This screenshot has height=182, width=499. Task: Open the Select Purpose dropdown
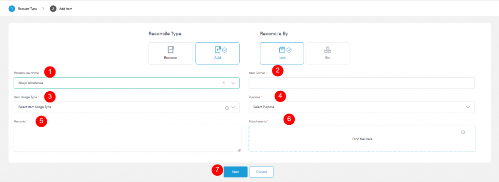click(x=362, y=107)
